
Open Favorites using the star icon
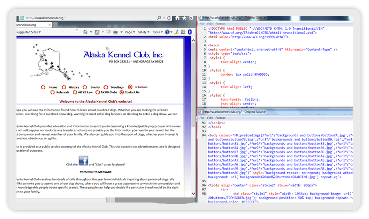click(184, 18)
